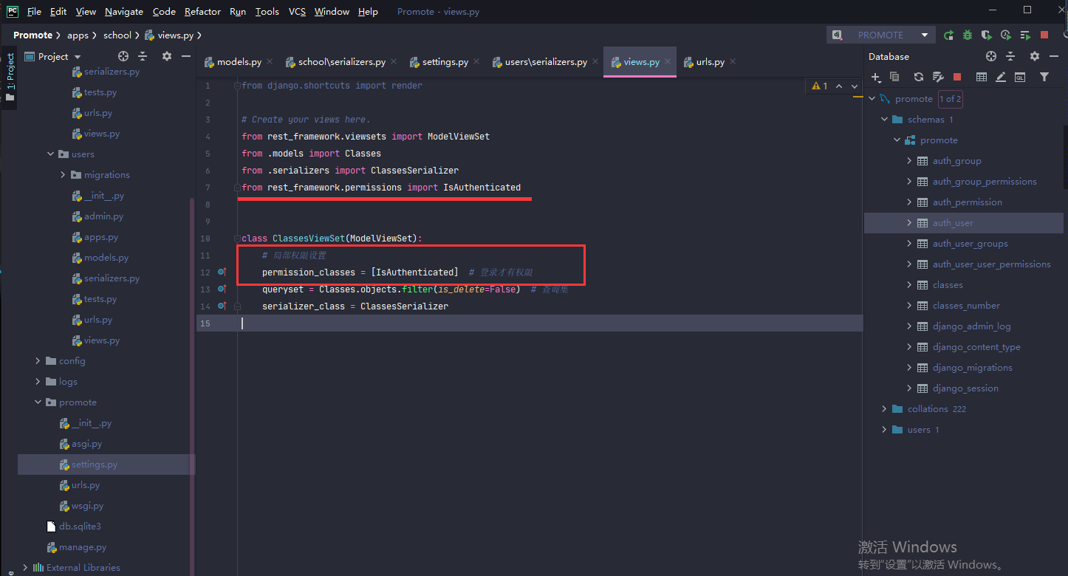Viewport: 1068px width, 576px height.
Task: Stop the running process in main toolbar
Action: coord(1044,35)
